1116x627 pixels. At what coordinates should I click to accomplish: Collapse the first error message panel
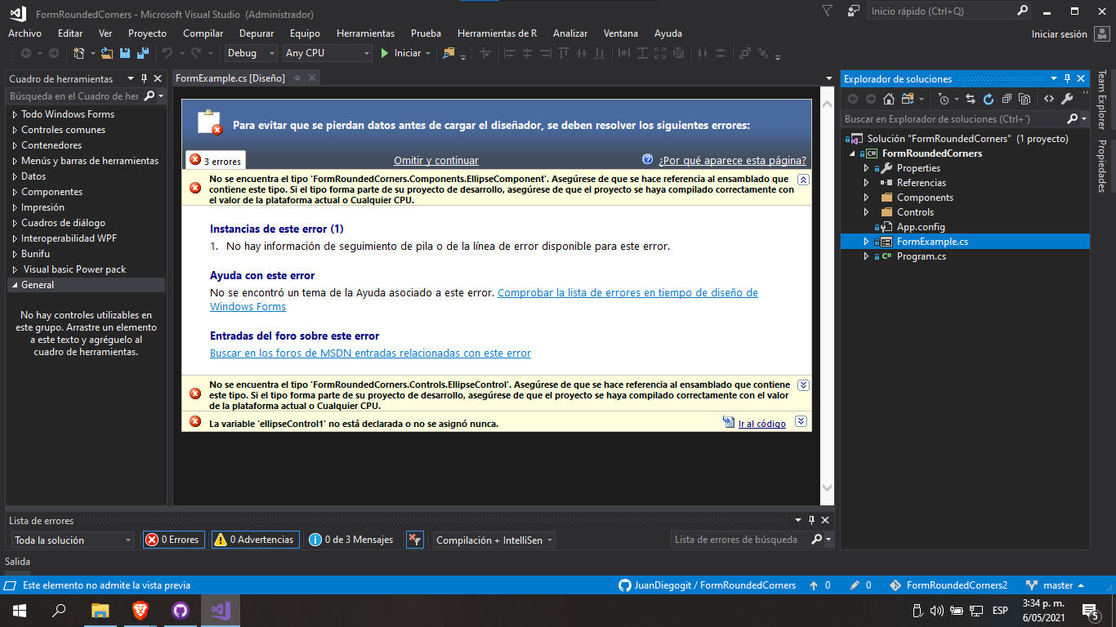pyautogui.click(x=801, y=179)
